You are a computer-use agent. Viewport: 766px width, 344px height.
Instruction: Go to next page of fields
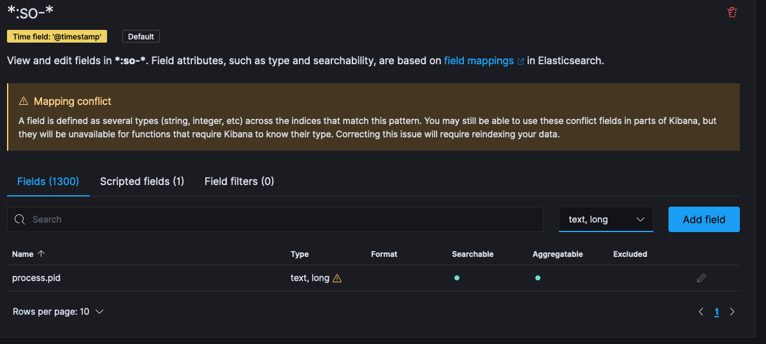click(732, 312)
